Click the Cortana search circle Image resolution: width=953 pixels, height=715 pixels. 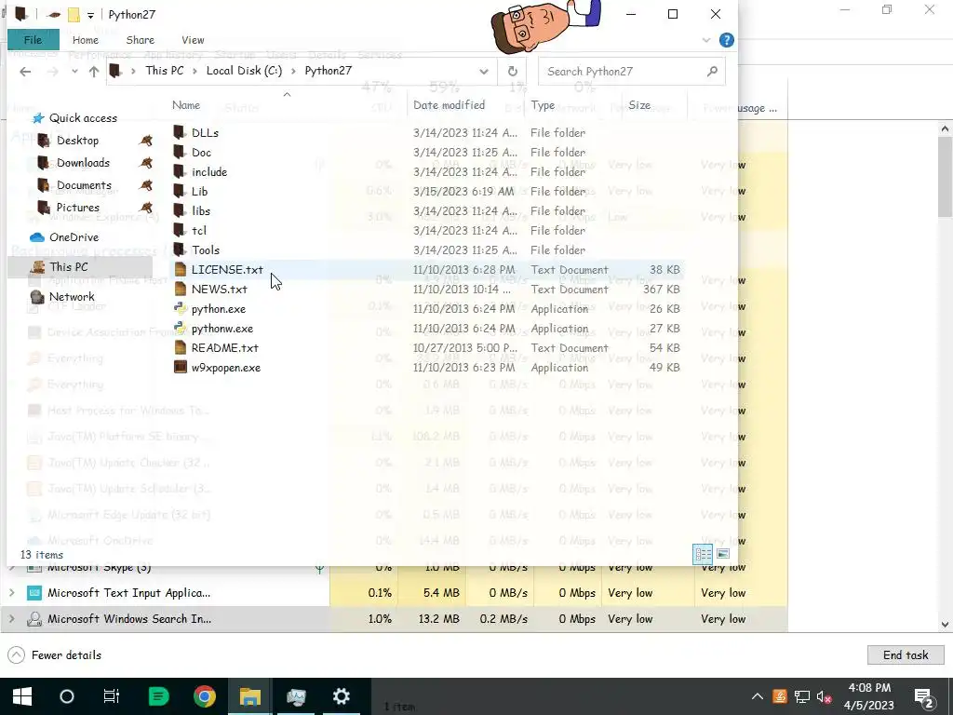(67, 696)
